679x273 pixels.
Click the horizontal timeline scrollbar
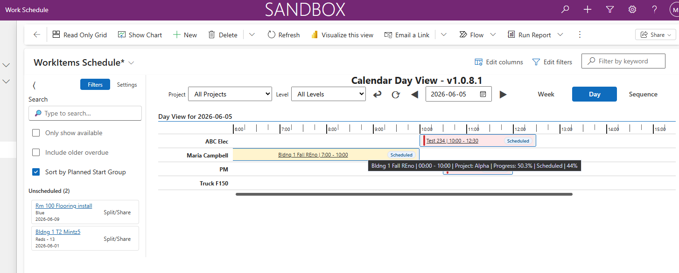(404, 194)
